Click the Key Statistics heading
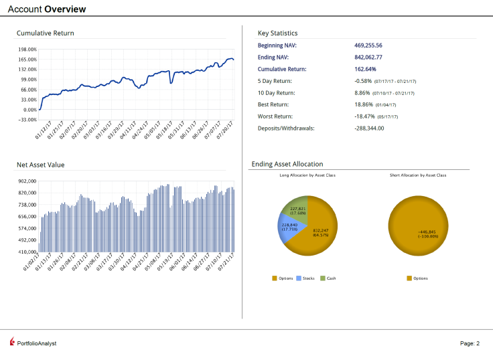Viewport: 493px width, 356px height. coord(277,33)
